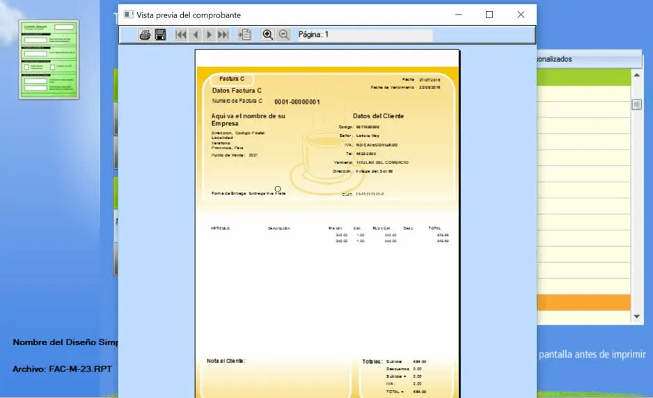Viewport: 653px width, 398px height.
Task: Click the coffee cup watermark image on invoice
Action: point(328,162)
